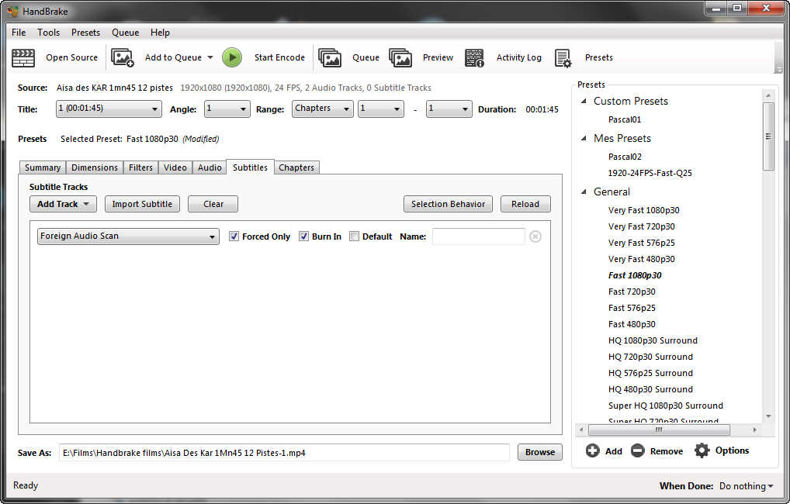The height and width of the screenshot is (504, 790).
Task: Click the Save As path field
Action: coord(284,453)
